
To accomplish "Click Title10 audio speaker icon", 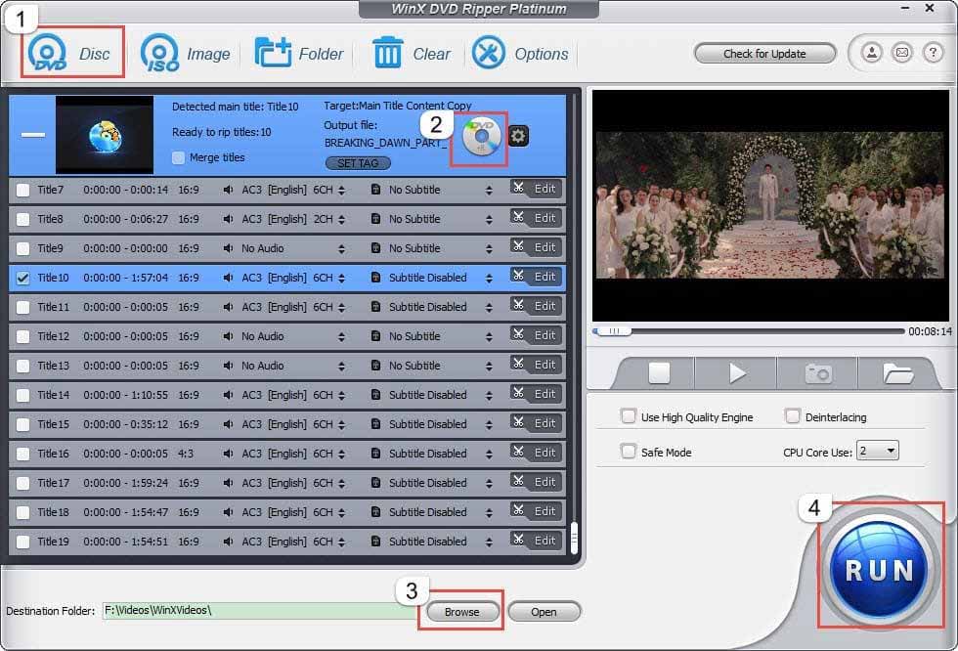I will [x=228, y=278].
